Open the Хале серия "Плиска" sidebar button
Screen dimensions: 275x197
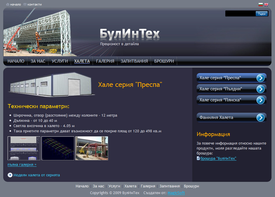[231, 100]
